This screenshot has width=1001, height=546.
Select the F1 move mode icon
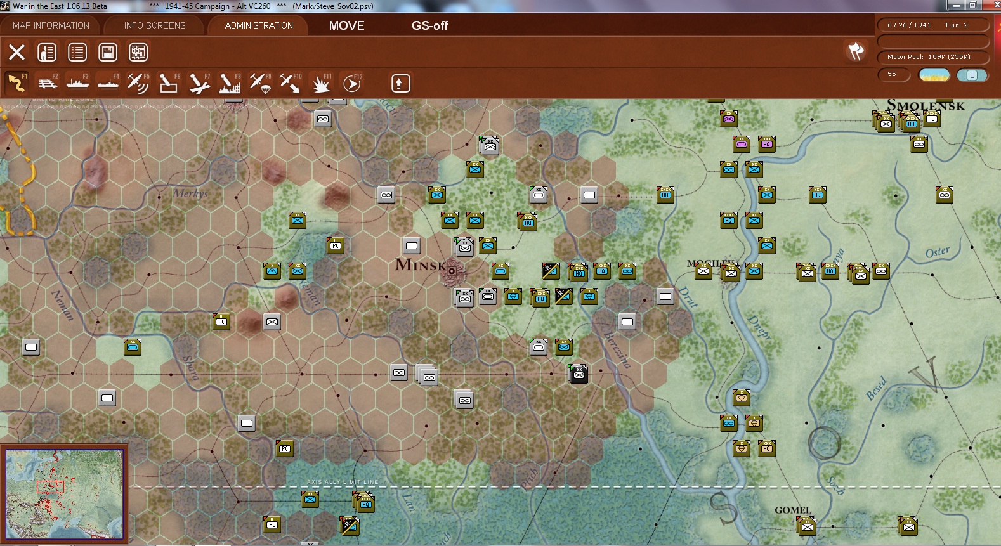click(17, 83)
